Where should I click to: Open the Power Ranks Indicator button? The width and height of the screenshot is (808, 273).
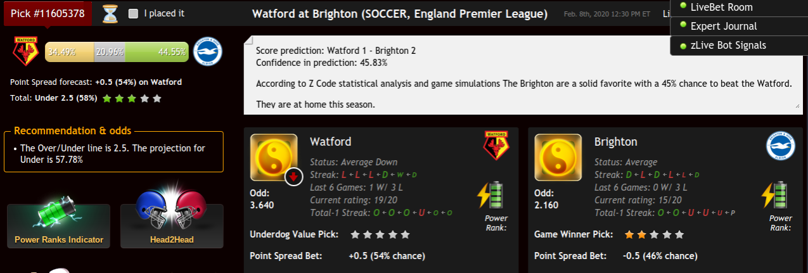pyautogui.click(x=59, y=225)
